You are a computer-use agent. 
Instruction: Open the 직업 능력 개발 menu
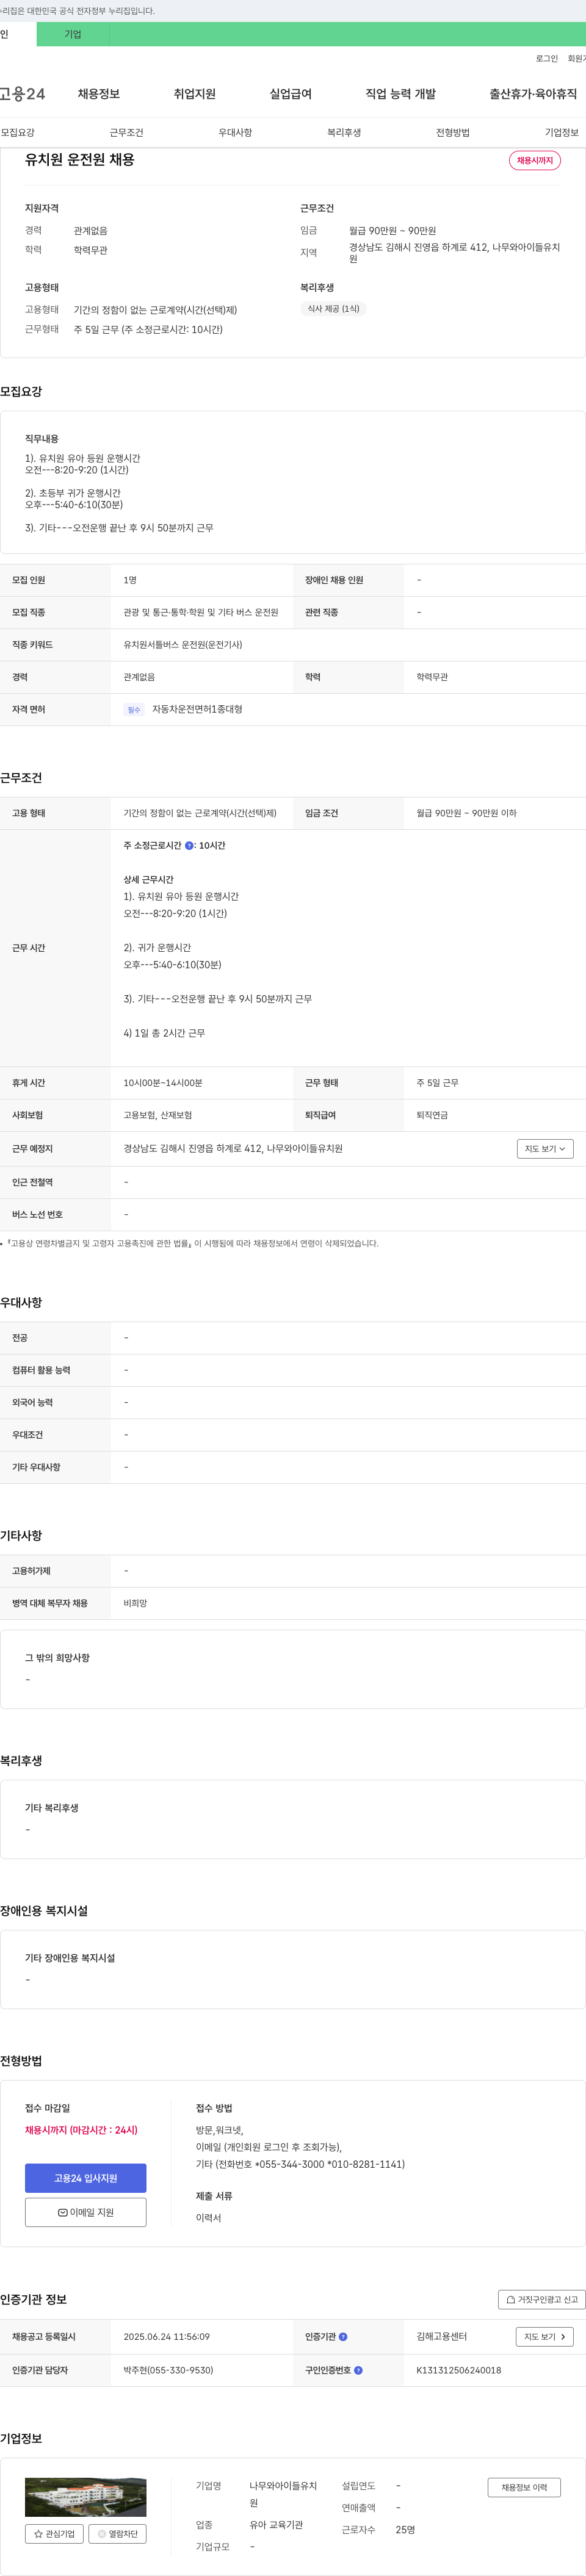click(x=401, y=94)
